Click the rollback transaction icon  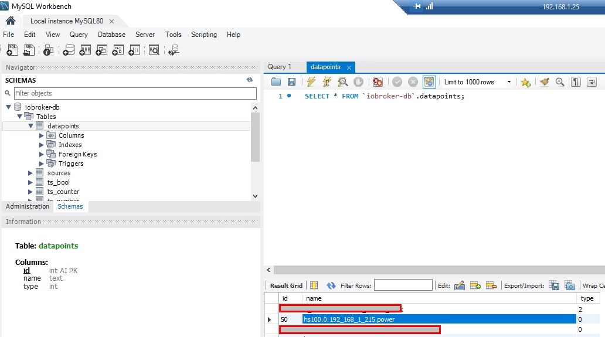[x=413, y=81]
